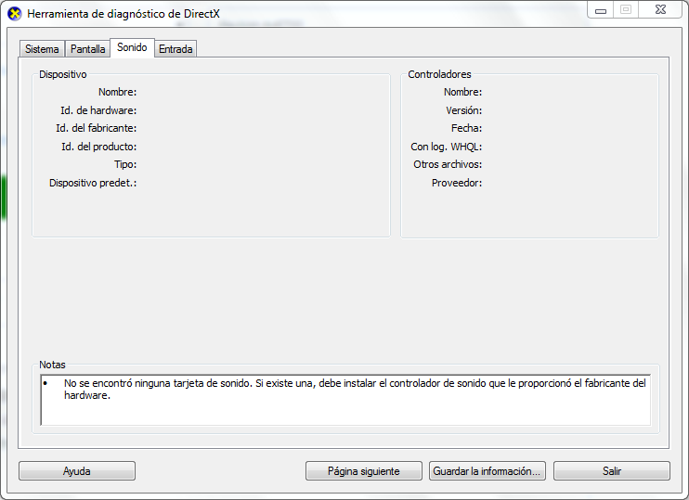
Task: Click Guardar la información button
Action: (x=487, y=471)
